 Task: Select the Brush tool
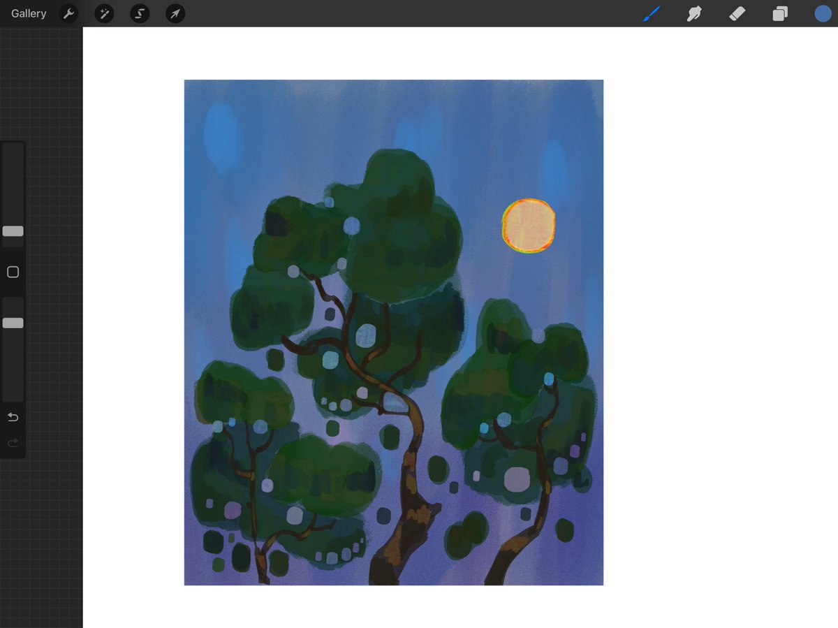[651, 13]
